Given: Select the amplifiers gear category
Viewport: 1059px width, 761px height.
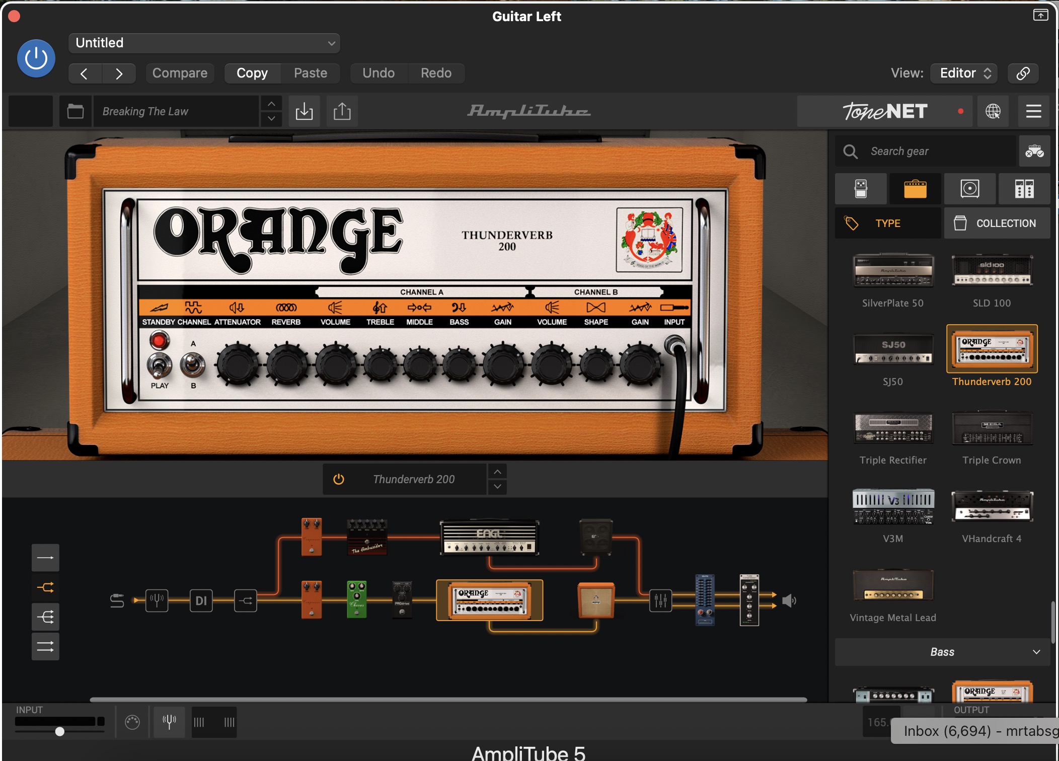Looking at the screenshot, I should tap(916, 189).
